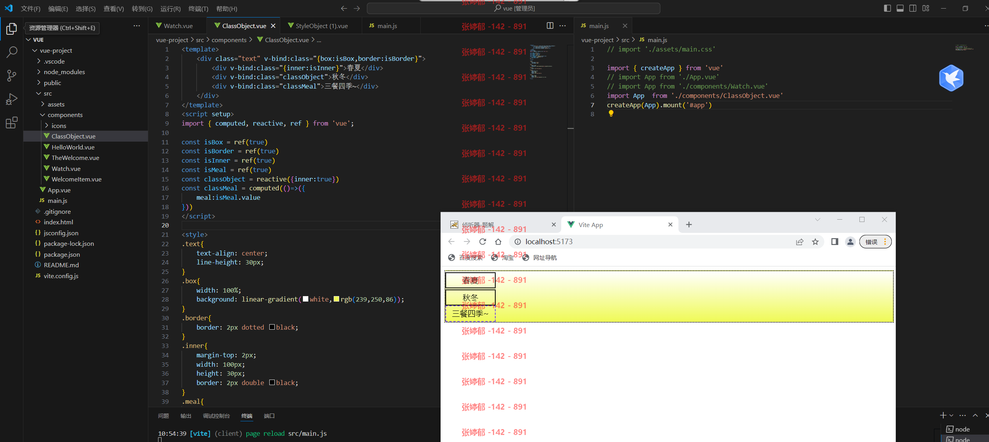Expand the icons folder

pos(46,126)
